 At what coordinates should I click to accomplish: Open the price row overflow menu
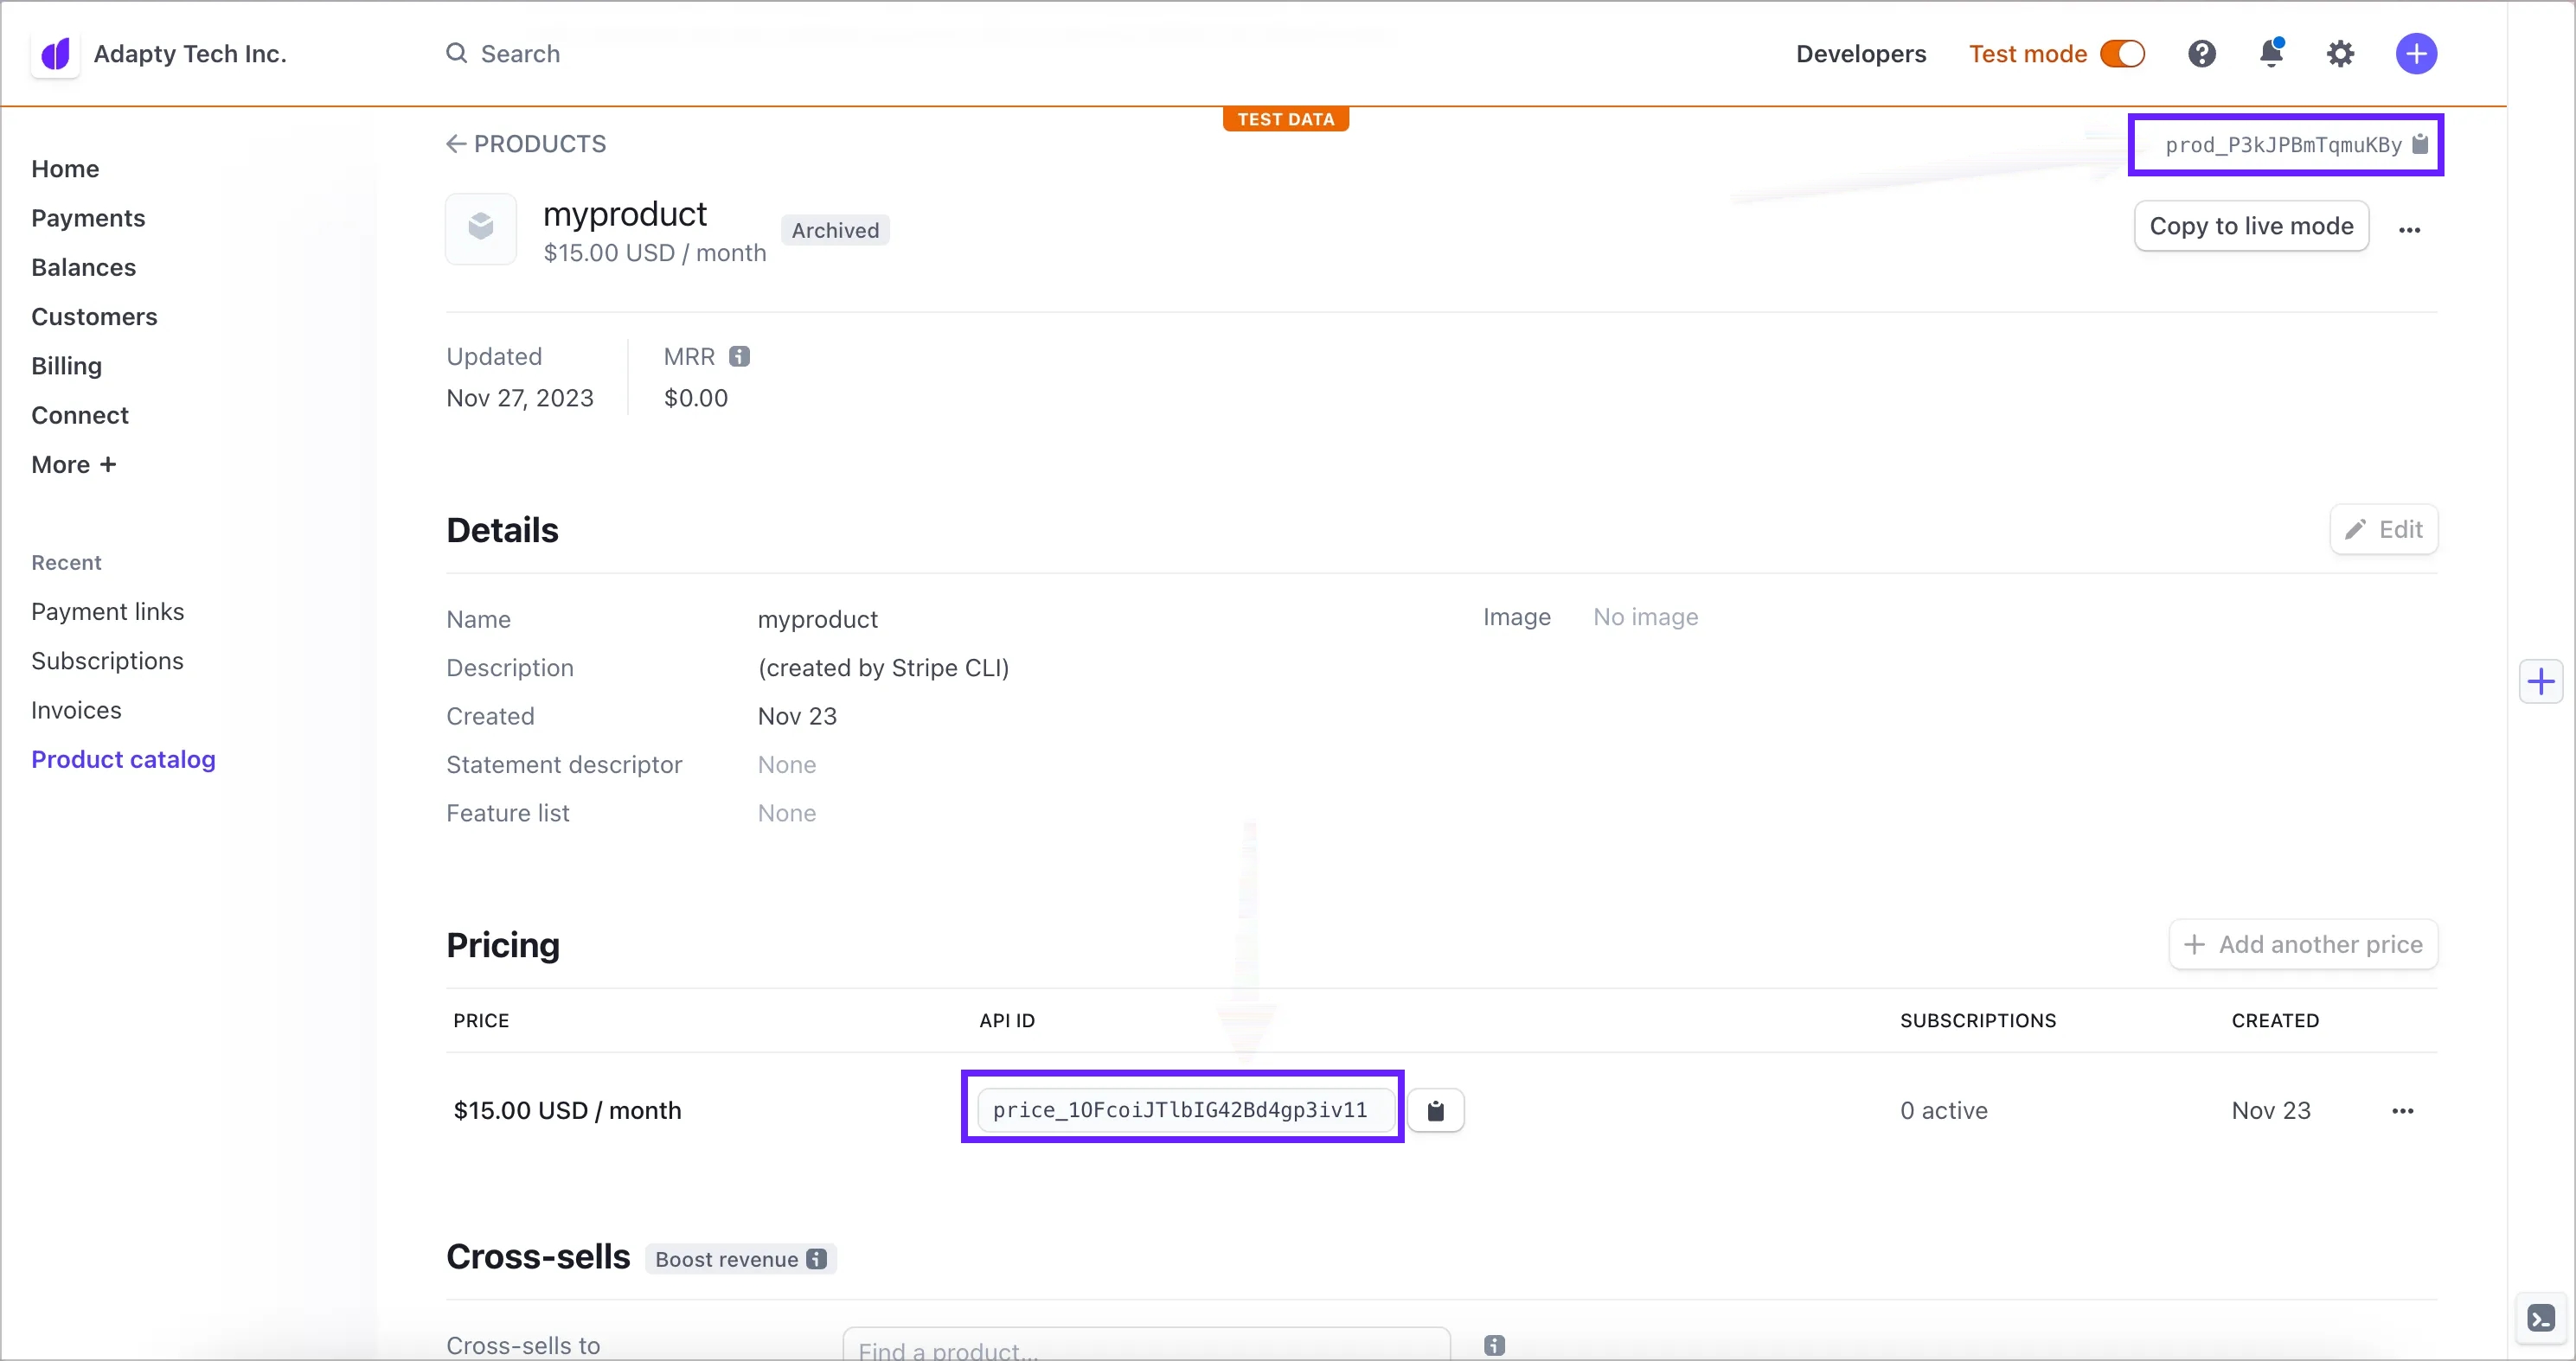point(2402,1111)
